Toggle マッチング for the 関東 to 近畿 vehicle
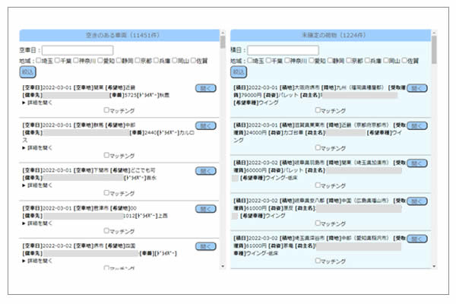The height and width of the screenshot is (304, 456). (x=106, y=110)
